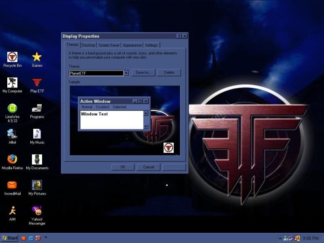Select the My Computer desktop icon
Screen dimensions: 324x243
(12, 83)
